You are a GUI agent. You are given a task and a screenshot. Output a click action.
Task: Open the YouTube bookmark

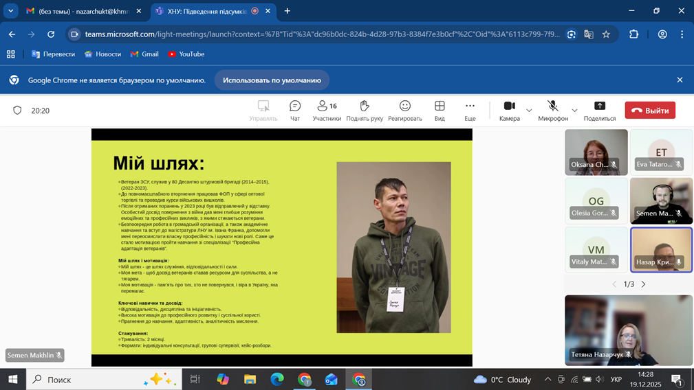[x=186, y=54]
